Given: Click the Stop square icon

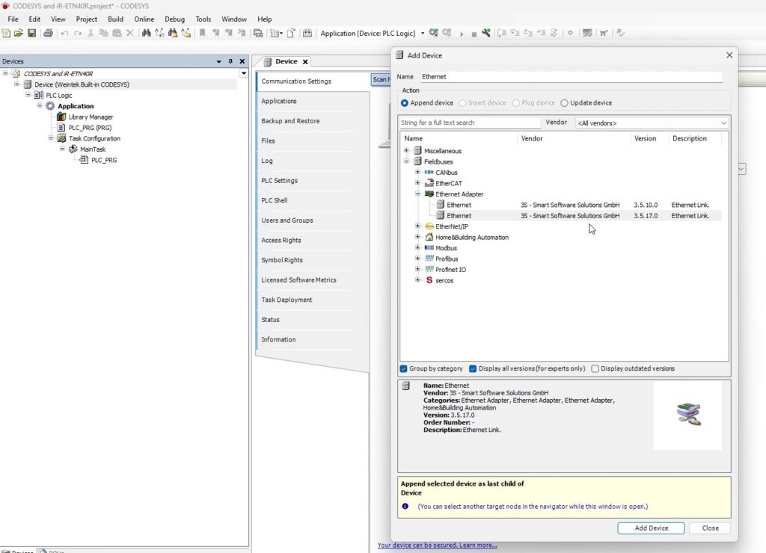Looking at the screenshot, I should [474, 34].
